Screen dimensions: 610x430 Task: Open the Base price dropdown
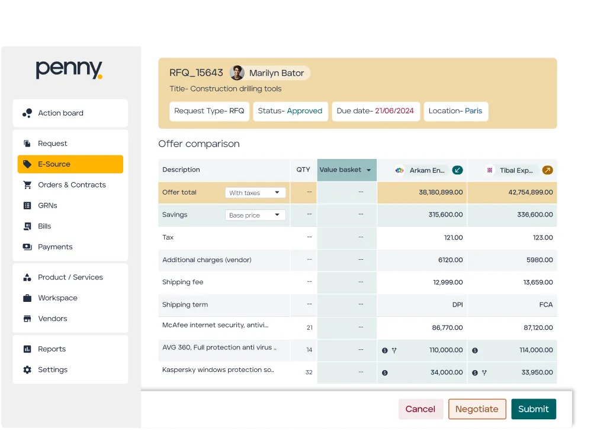(x=255, y=215)
